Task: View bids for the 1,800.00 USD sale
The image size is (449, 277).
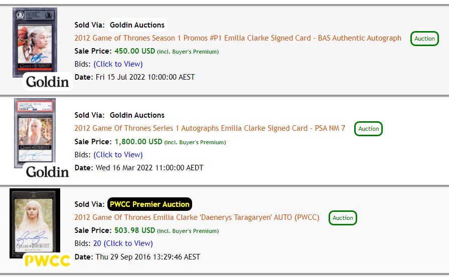Action: (x=118, y=155)
